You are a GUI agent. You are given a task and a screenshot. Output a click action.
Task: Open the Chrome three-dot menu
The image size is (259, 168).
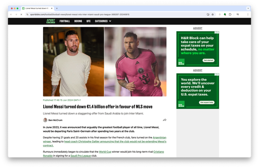point(247,14)
